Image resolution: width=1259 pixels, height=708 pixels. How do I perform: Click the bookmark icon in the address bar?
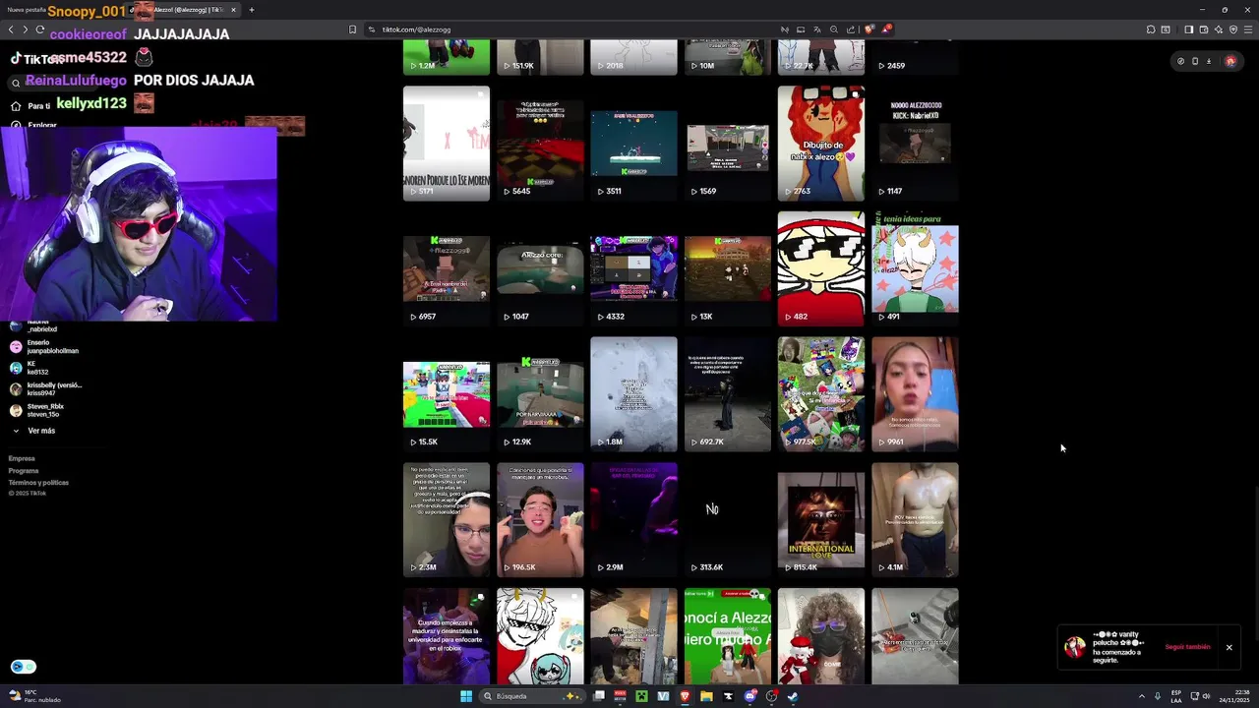353,29
